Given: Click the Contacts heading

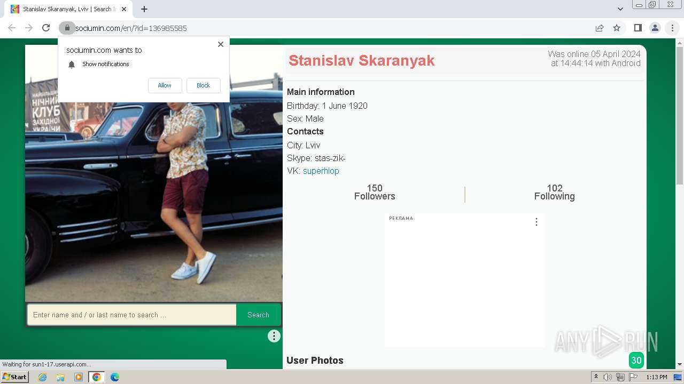Looking at the screenshot, I should point(305,131).
